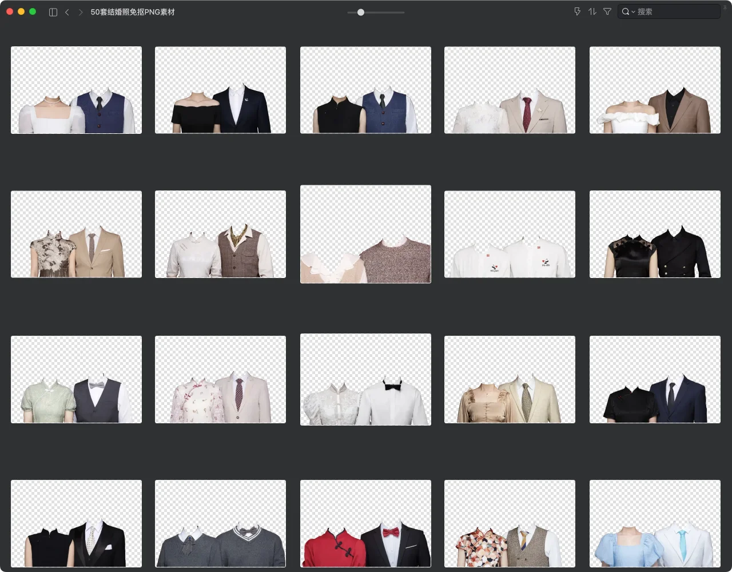Select thumbnail with navy vest and white square-neck top
The image size is (732, 572).
[x=76, y=90]
